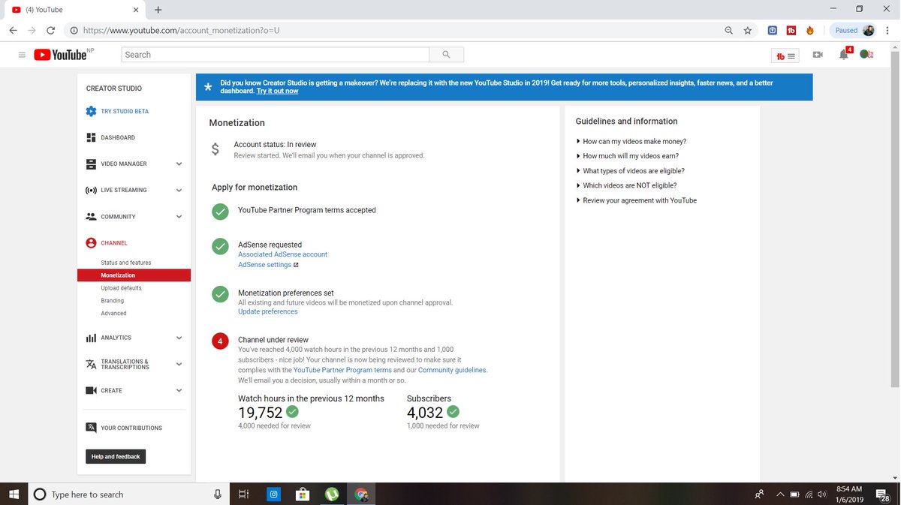Click the Video Manager icon
901x505 pixels.
[91, 164]
